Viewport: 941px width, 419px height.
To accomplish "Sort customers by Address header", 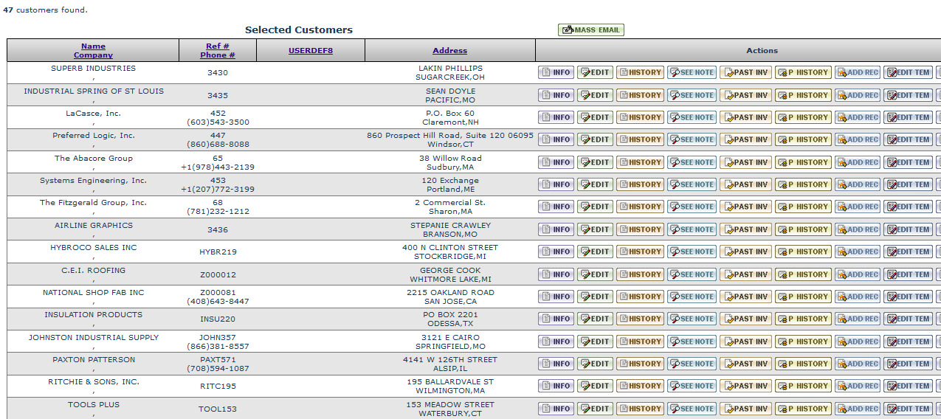I will (449, 51).
